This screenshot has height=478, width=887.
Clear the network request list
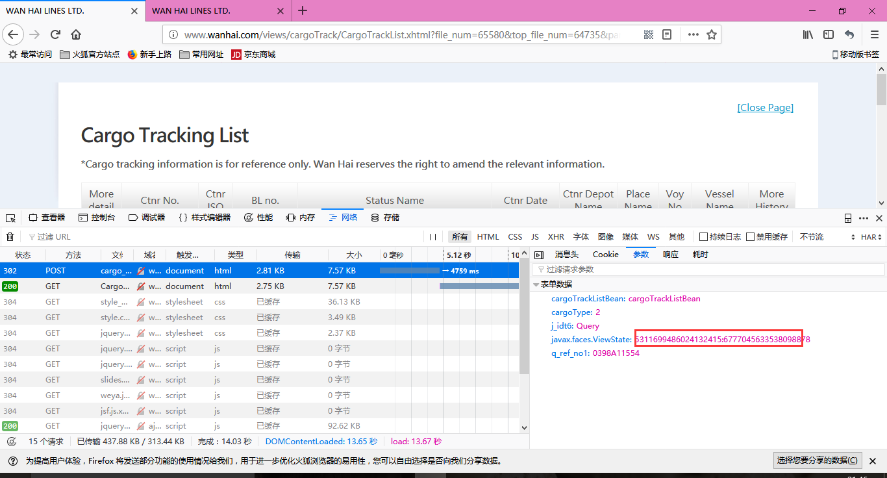click(x=10, y=237)
